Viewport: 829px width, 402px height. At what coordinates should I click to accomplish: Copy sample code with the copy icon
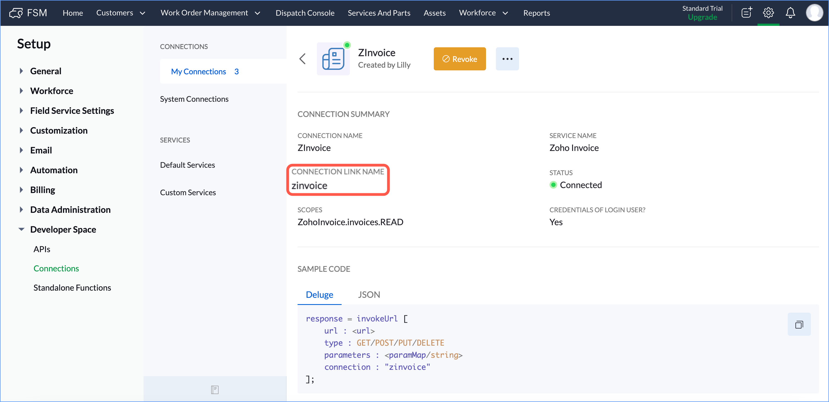pos(799,324)
